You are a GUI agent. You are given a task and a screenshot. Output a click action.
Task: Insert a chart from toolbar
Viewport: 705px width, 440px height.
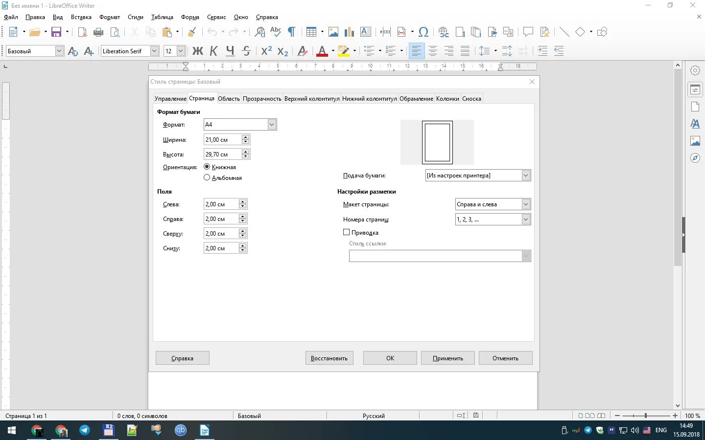(349, 32)
